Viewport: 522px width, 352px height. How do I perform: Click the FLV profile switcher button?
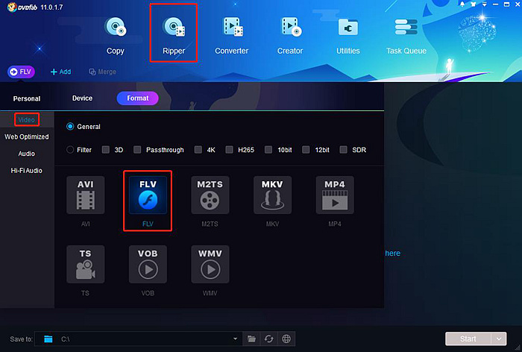(x=21, y=72)
